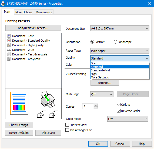The width and height of the screenshot is (154, 149).
Task: Click the Document - High Quality preset icon
Action: (9, 45)
